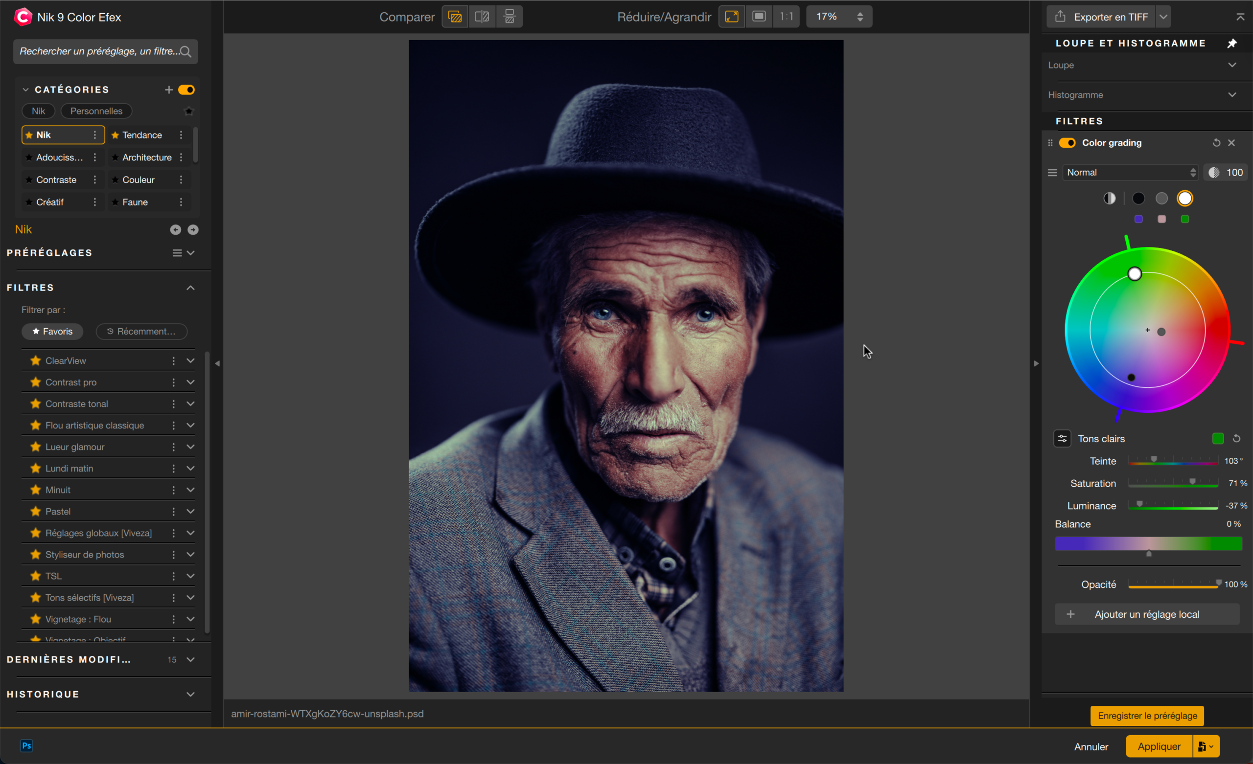The height and width of the screenshot is (764, 1253).
Task: Activate the split preview compare icon
Action: [x=509, y=16]
